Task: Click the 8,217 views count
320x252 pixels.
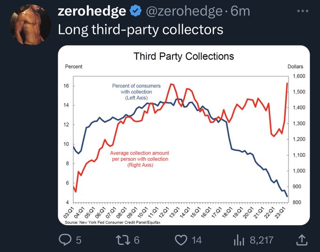Action: [x=261, y=240]
